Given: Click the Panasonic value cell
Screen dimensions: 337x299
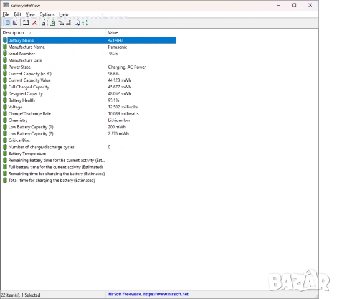Looking at the screenshot, I should (118, 47).
